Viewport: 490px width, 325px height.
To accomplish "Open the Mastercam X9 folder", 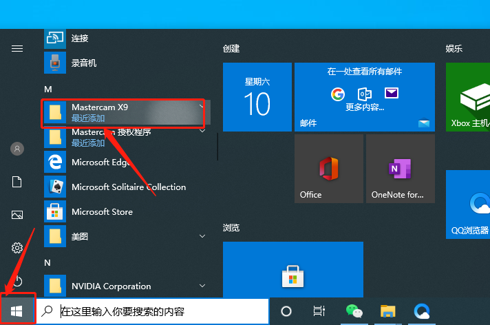I will point(127,113).
